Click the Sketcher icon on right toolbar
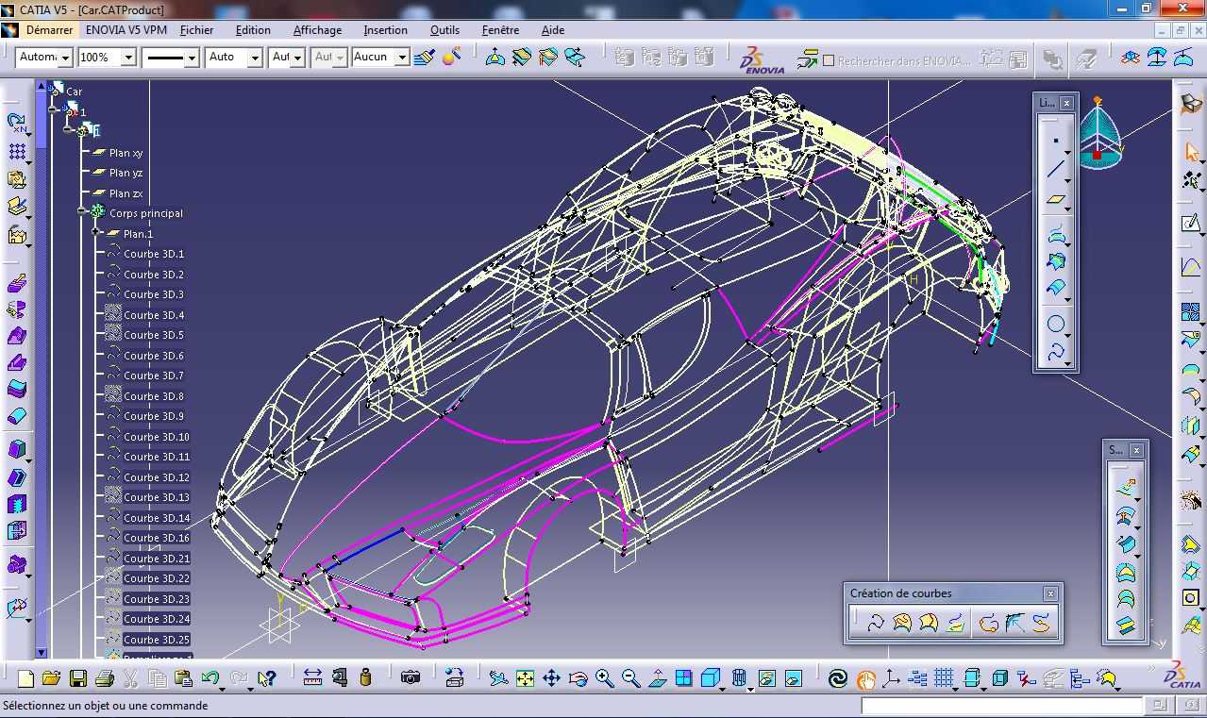The width and height of the screenshot is (1207, 718). click(x=1191, y=224)
